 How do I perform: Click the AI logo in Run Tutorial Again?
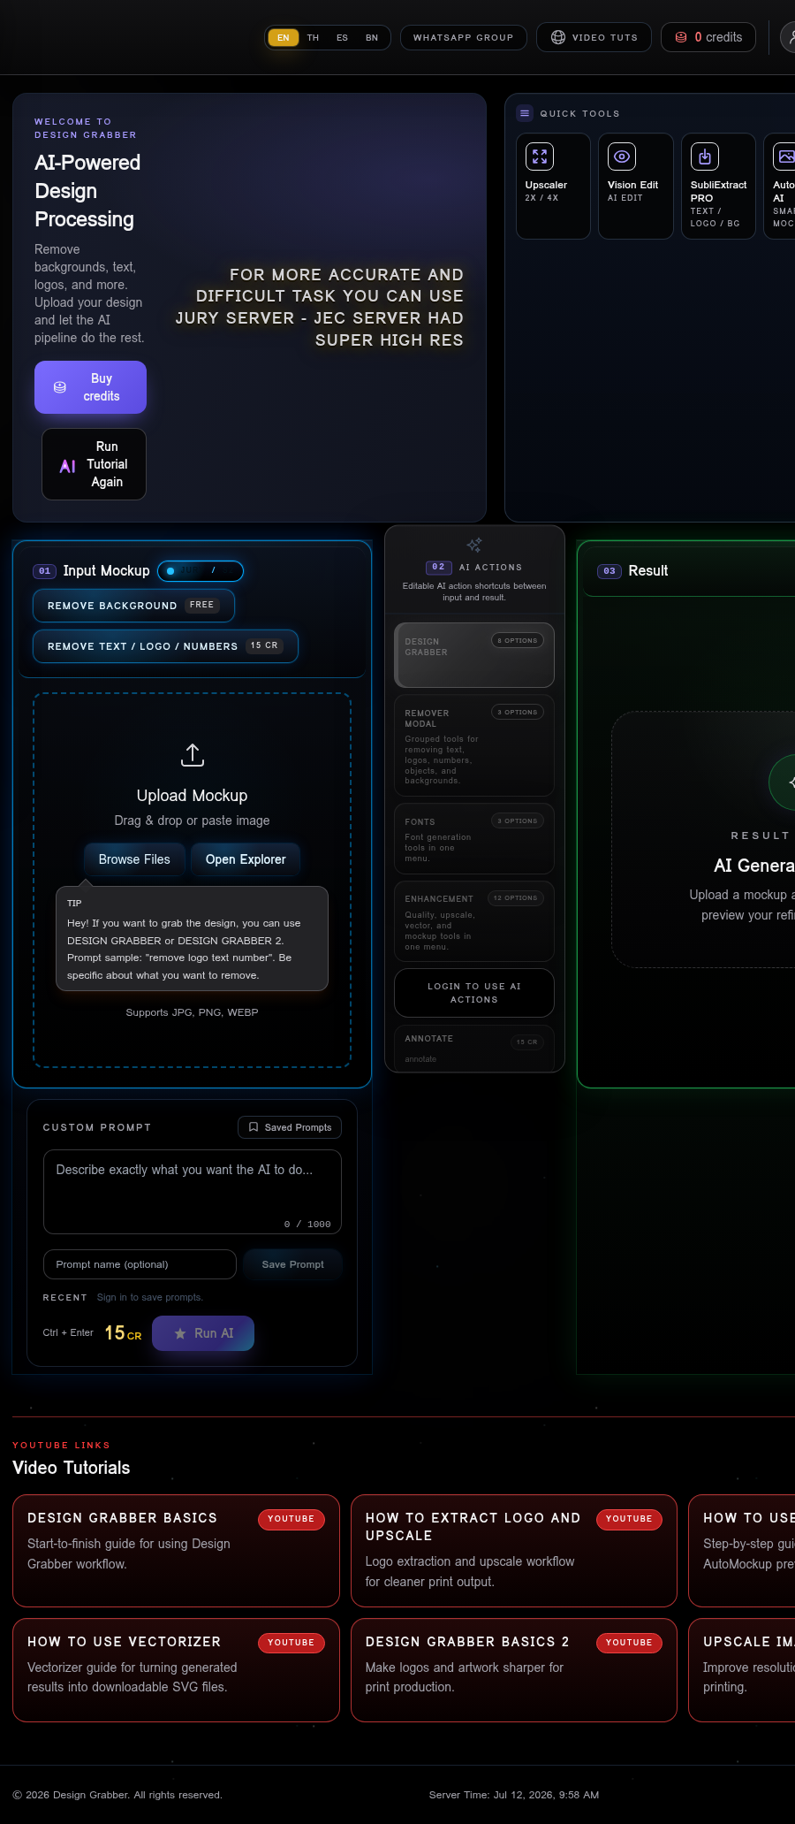[x=67, y=465]
